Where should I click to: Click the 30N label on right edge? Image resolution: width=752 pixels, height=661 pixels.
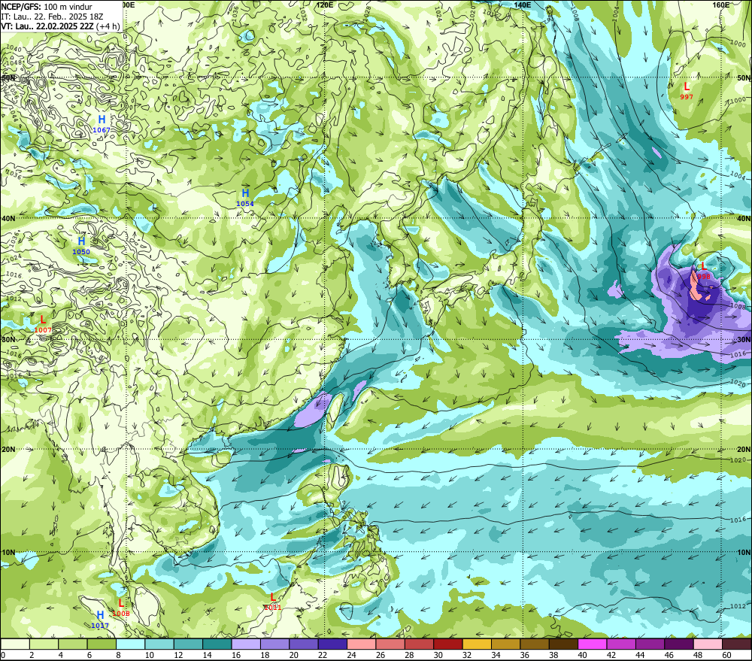pos(744,340)
